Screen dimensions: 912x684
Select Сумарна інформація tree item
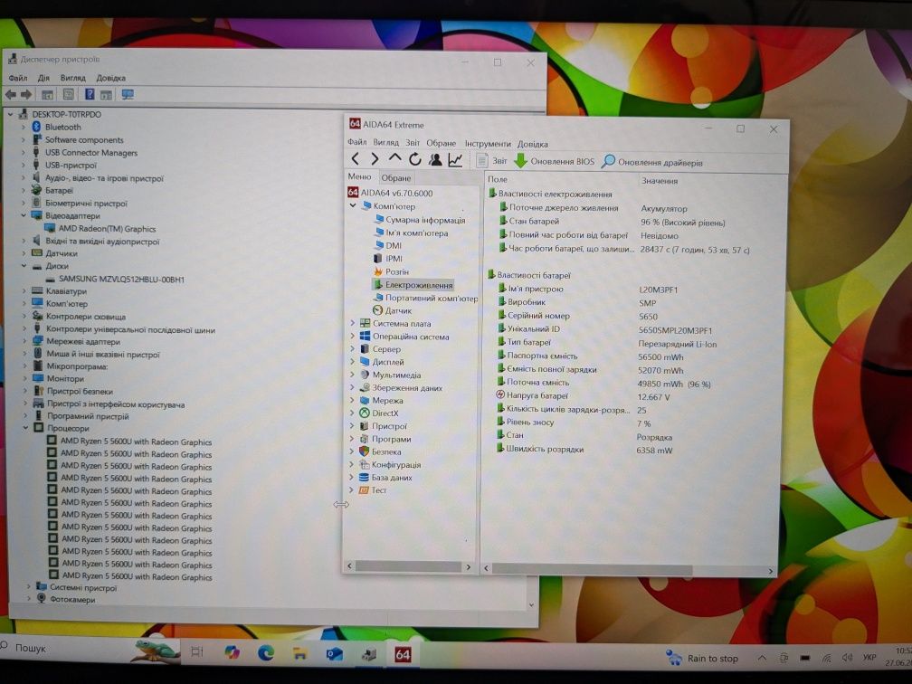pyautogui.click(x=420, y=220)
